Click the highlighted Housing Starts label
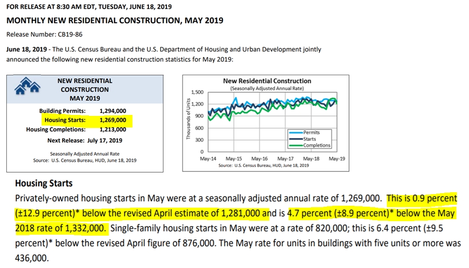The height and width of the screenshot is (268, 469). click(x=65, y=120)
